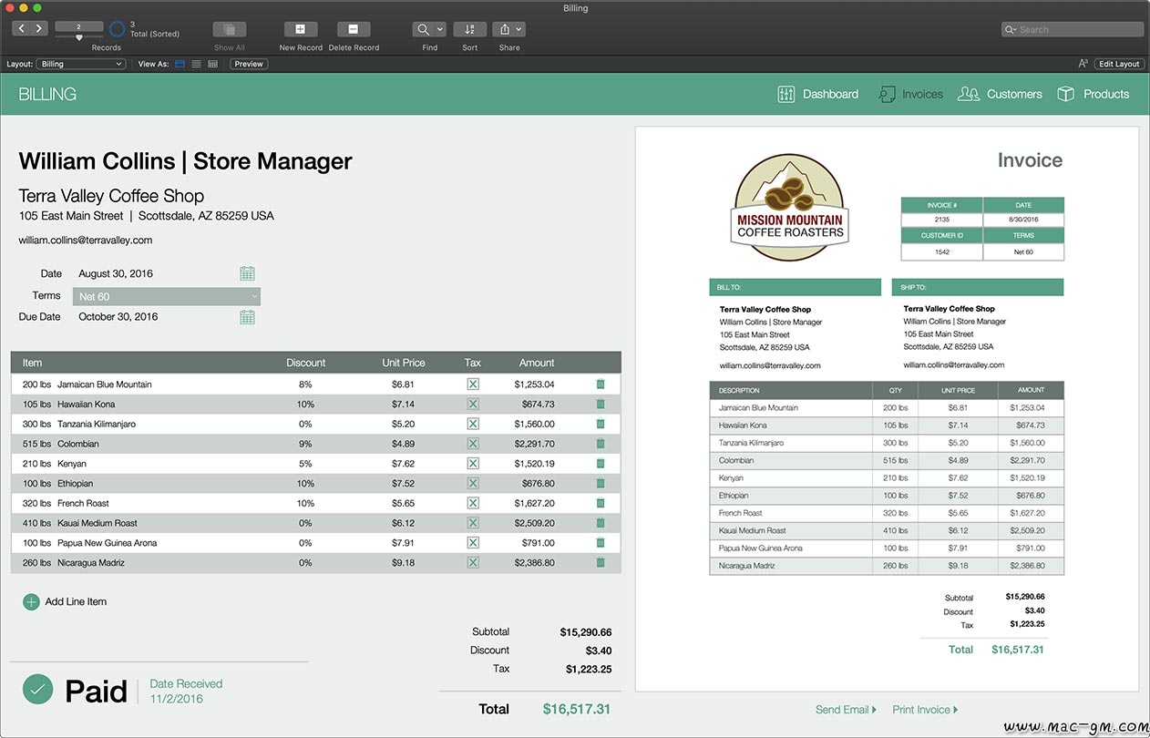Expand the Share options arrow

pyautogui.click(x=519, y=29)
